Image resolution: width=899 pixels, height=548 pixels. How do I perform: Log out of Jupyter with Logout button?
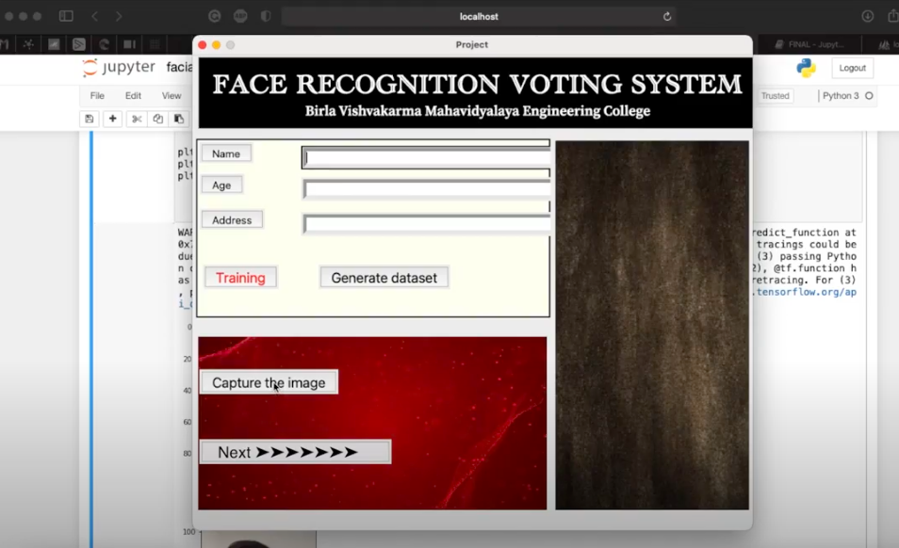(852, 68)
